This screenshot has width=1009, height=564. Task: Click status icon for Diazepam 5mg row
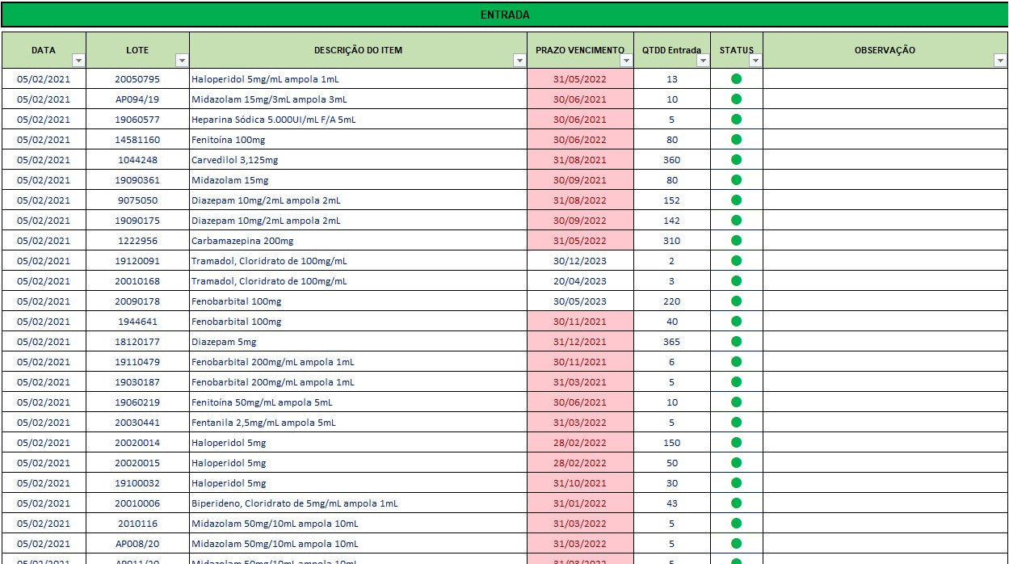[736, 342]
